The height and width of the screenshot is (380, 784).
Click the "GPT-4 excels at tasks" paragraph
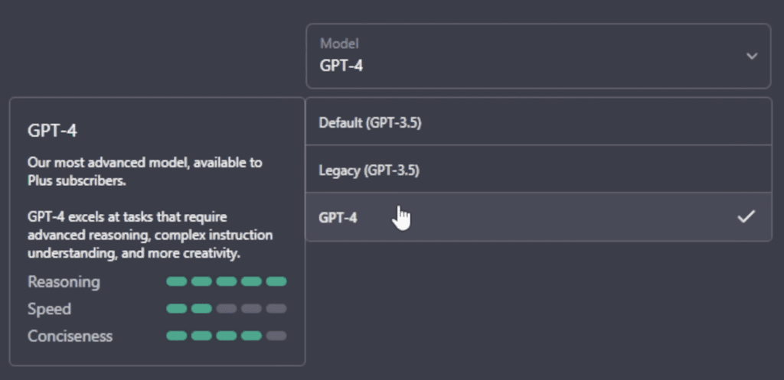pos(150,235)
